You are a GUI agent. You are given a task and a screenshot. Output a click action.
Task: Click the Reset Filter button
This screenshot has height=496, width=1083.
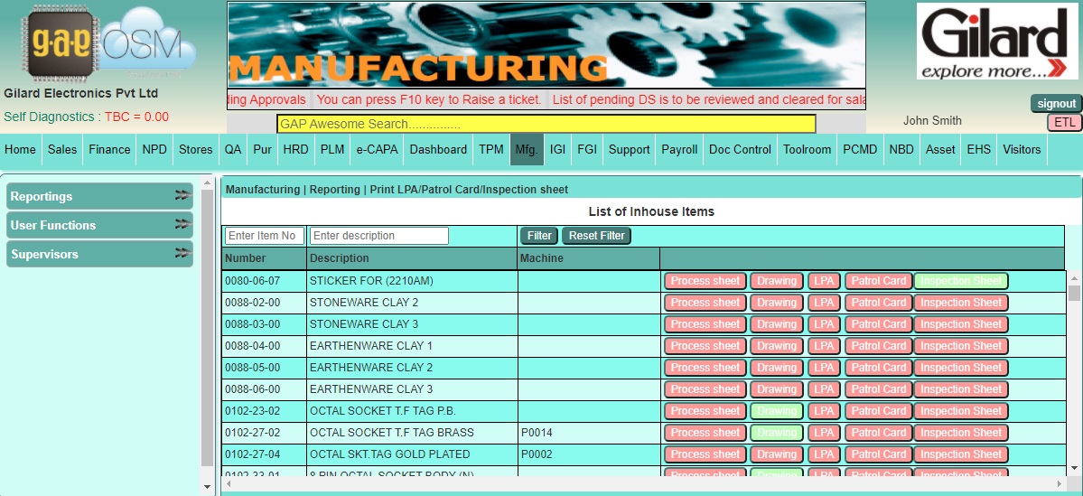[x=596, y=236]
